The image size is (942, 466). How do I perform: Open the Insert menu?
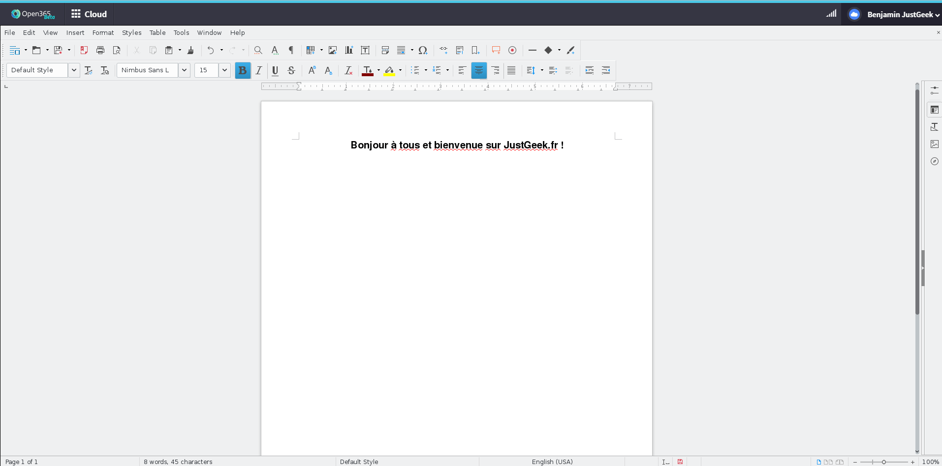(x=75, y=33)
